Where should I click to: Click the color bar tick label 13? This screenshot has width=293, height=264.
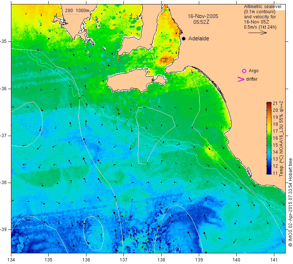click(275, 159)
